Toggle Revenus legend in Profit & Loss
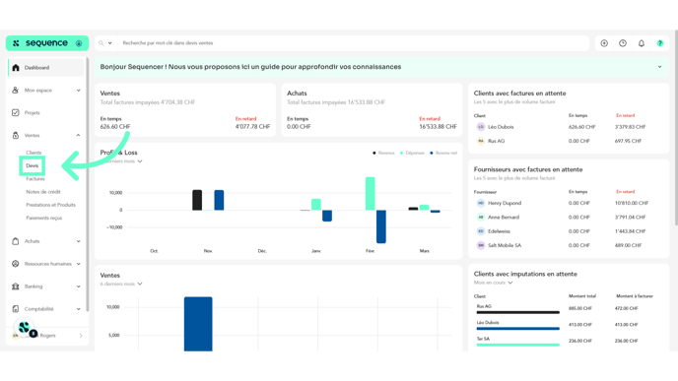678x381 pixels. pos(383,153)
